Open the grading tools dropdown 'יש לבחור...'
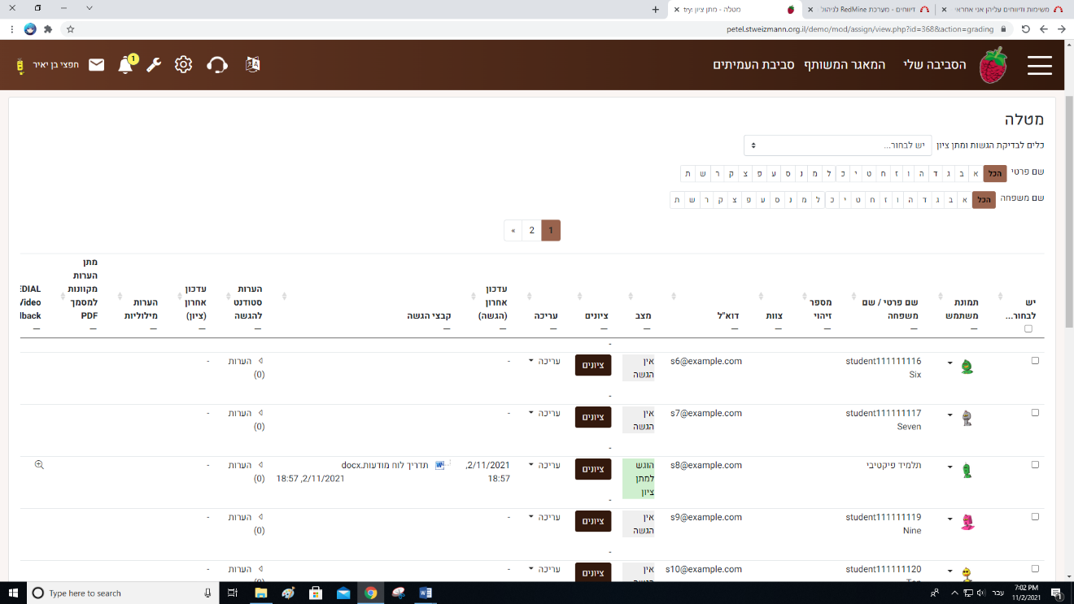The height and width of the screenshot is (604, 1074). (x=836, y=146)
